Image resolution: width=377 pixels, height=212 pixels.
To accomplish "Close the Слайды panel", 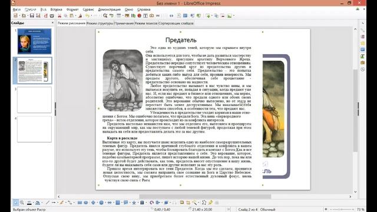I will (52, 22).
